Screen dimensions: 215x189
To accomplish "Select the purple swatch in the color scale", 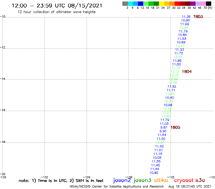I will tap(193, 3).
